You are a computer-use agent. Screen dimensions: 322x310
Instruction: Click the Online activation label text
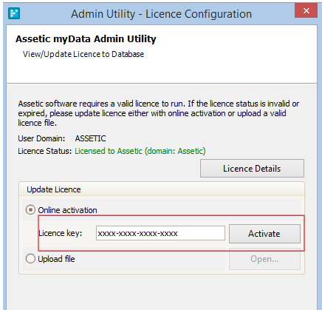click(x=67, y=210)
